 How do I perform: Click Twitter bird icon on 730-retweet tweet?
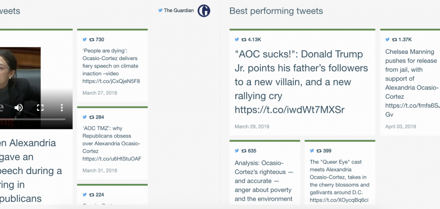point(85,40)
